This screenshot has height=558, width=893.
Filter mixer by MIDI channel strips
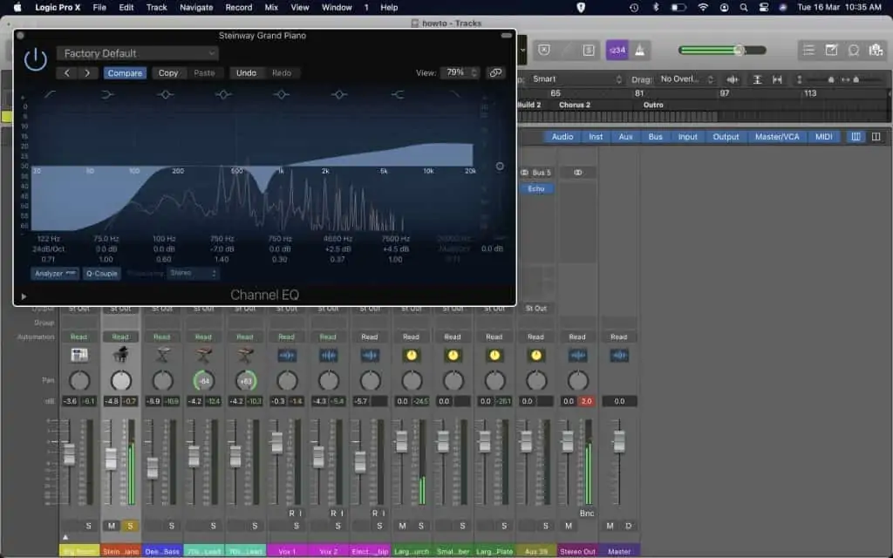pyautogui.click(x=823, y=137)
